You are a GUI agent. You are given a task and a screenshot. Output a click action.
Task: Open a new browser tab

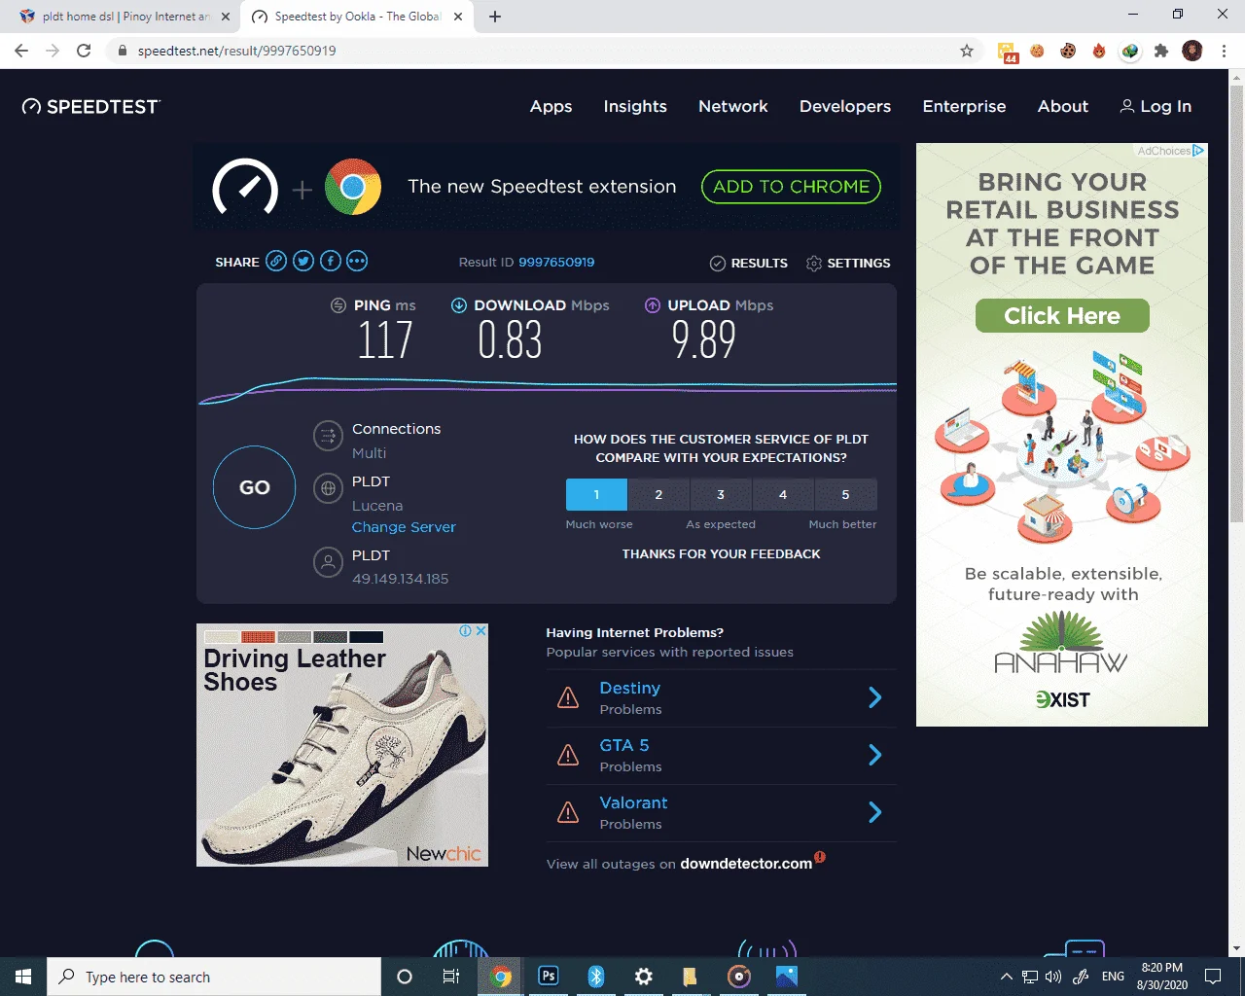[495, 17]
